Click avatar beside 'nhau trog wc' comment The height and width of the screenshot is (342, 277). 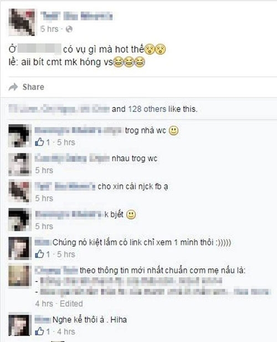pyautogui.click(x=19, y=164)
